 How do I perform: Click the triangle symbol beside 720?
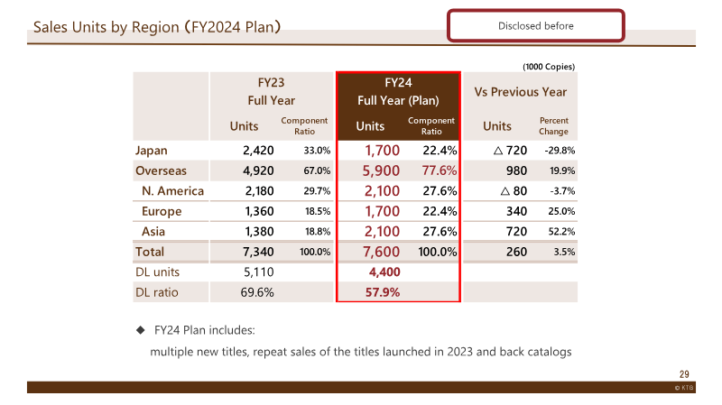pos(498,151)
